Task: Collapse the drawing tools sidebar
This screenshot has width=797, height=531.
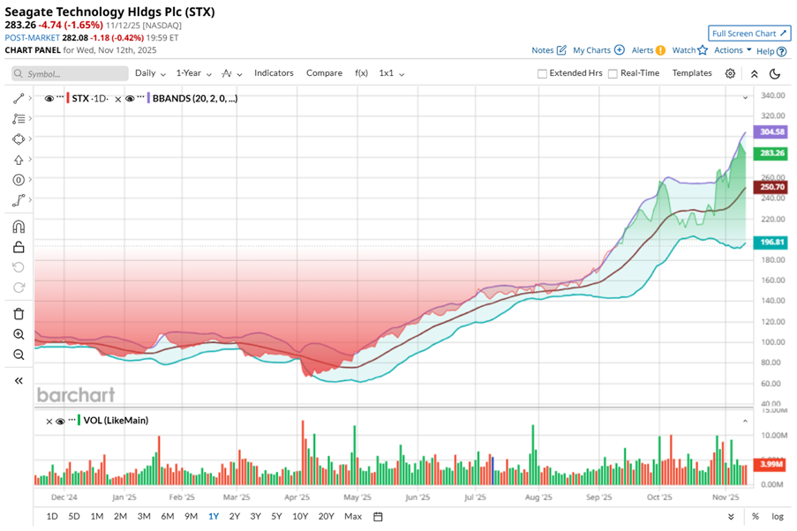Action: tap(19, 380)
